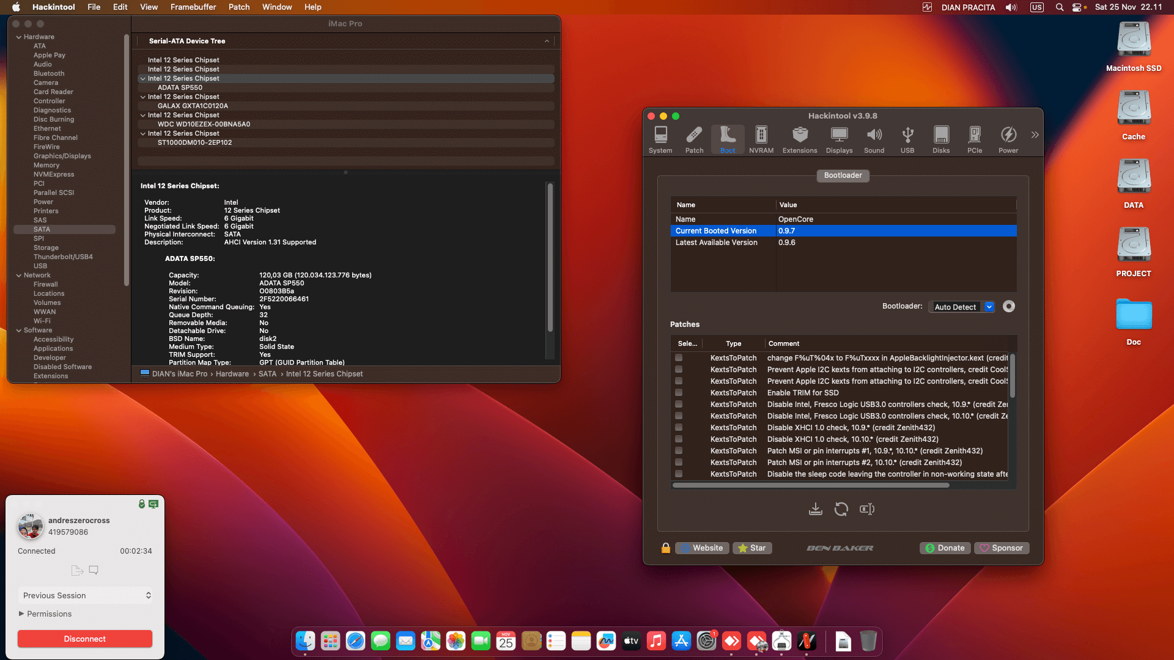The image size is (1174, 660).
Task: Open the Sound toolbar item
Action: [x=874, y=140]
